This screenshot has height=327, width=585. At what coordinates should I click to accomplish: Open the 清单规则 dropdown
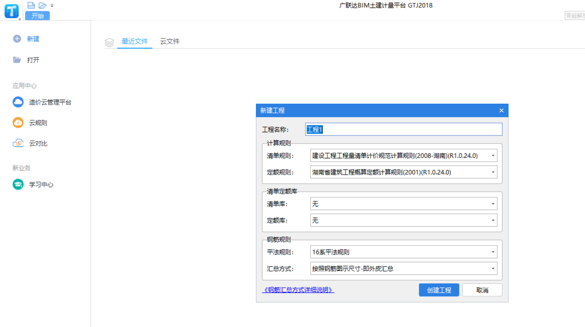(404, 155)
